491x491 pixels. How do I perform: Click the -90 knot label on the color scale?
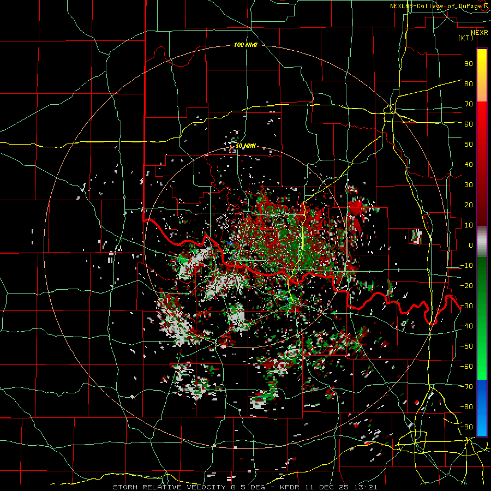(x=466, y=427)
